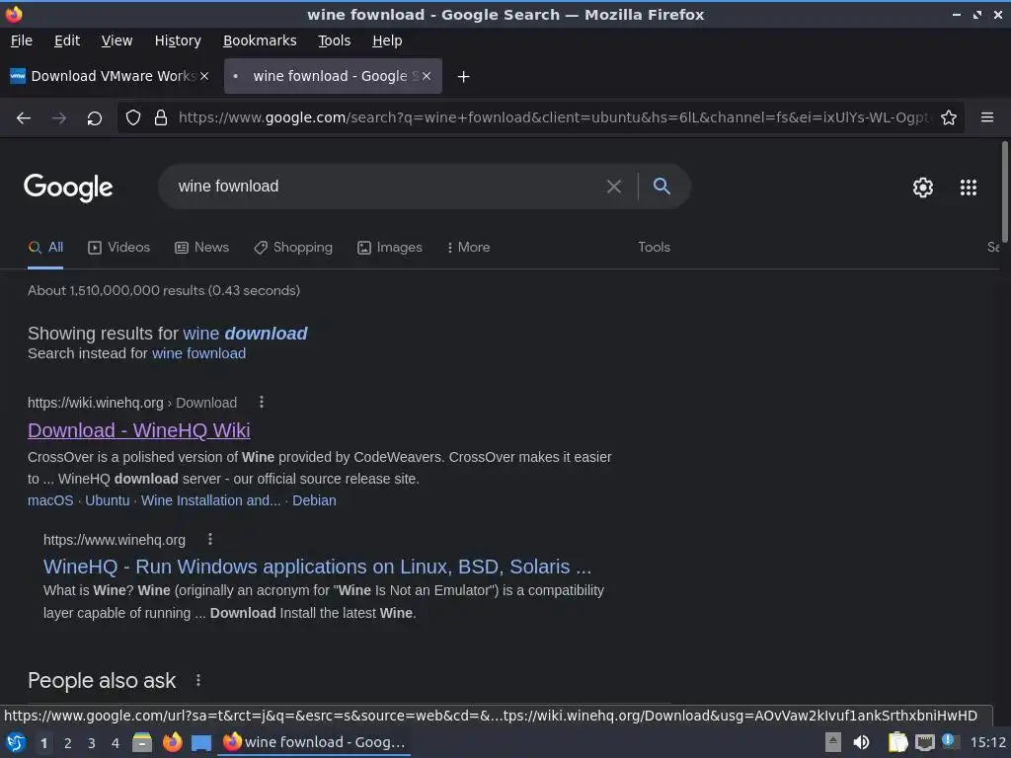Image resolution: width=1011 pixels, height=758 pixels.
Task: Click the corrected wine download link
Action: click(x=245, y=334)
